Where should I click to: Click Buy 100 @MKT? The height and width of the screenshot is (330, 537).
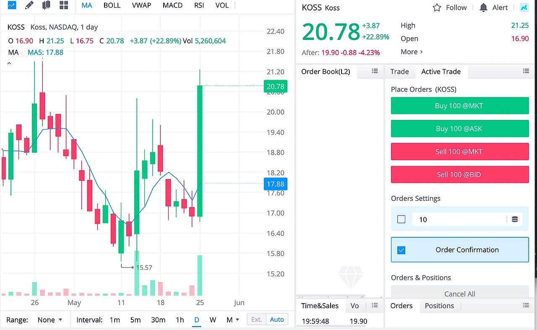(x=460, y=106)
